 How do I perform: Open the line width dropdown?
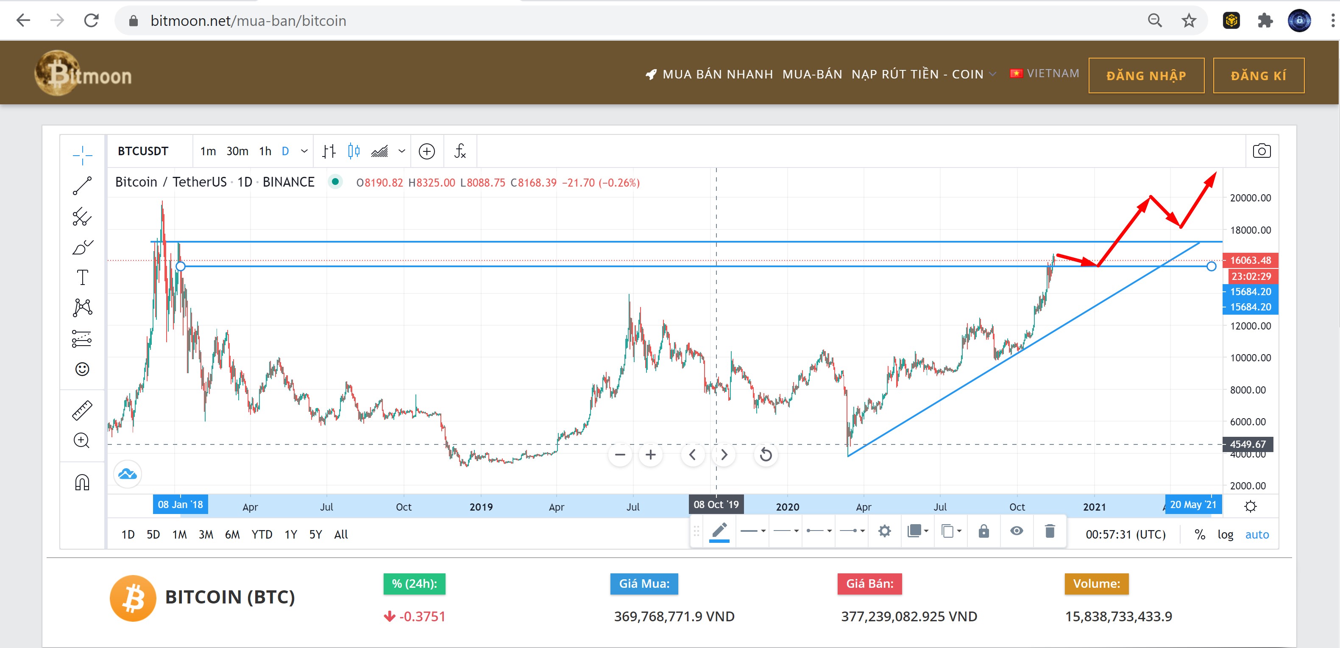(x=753, y=531)
